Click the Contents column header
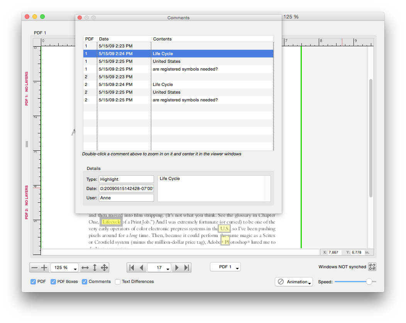This screenshot has height=323, width=406. point(212,39)
